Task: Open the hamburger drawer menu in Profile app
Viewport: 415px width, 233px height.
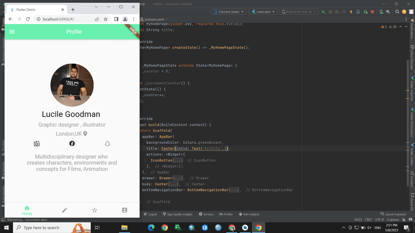Action: (x=12, y=32)
